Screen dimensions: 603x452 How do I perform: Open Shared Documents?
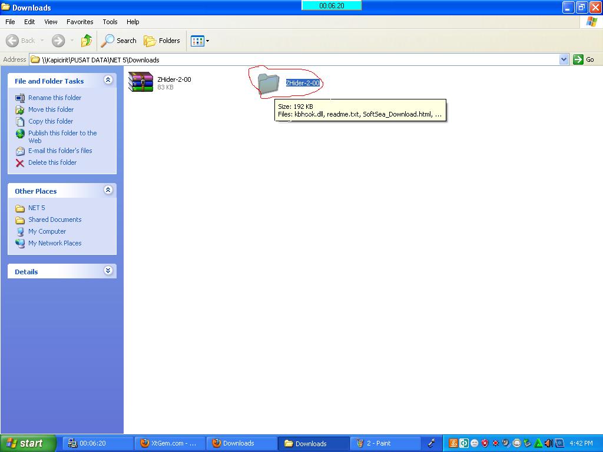point(55,220)
